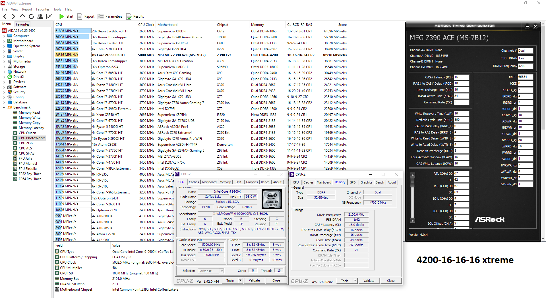Viewport: 546px width, 298px height.
Task: Collapse the Benchmark tree node
Action: tap(4, 107)
